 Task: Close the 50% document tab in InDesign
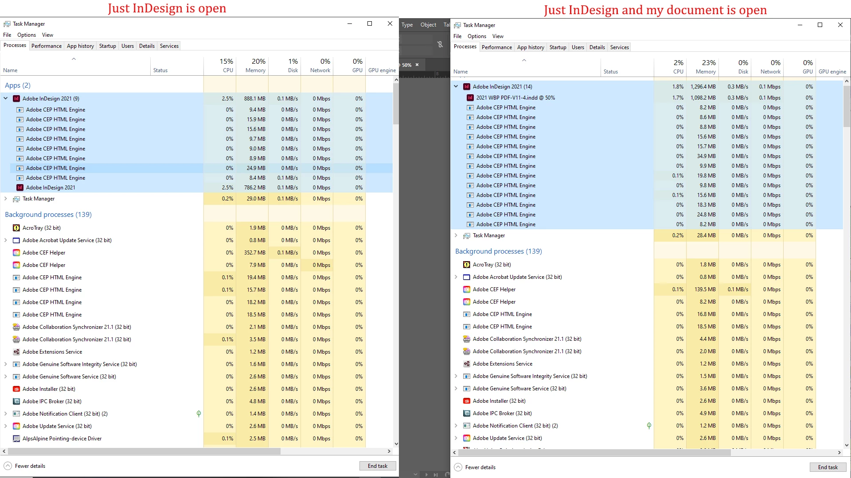tap(417, 65)
